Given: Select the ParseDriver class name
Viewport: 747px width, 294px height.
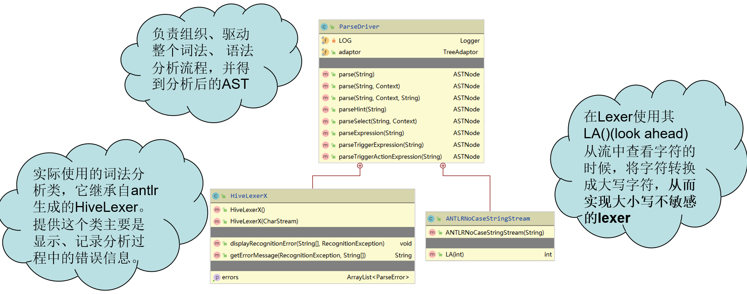Looking at the screenshot, I should click(x=359, y=27).
